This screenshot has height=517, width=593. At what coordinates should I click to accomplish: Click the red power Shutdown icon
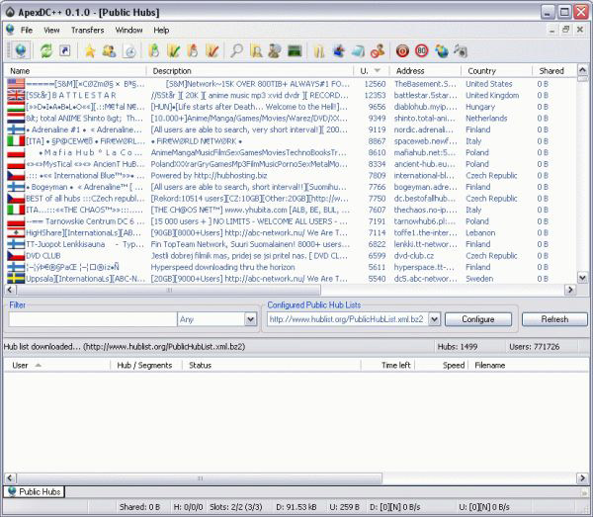point(402,51)
